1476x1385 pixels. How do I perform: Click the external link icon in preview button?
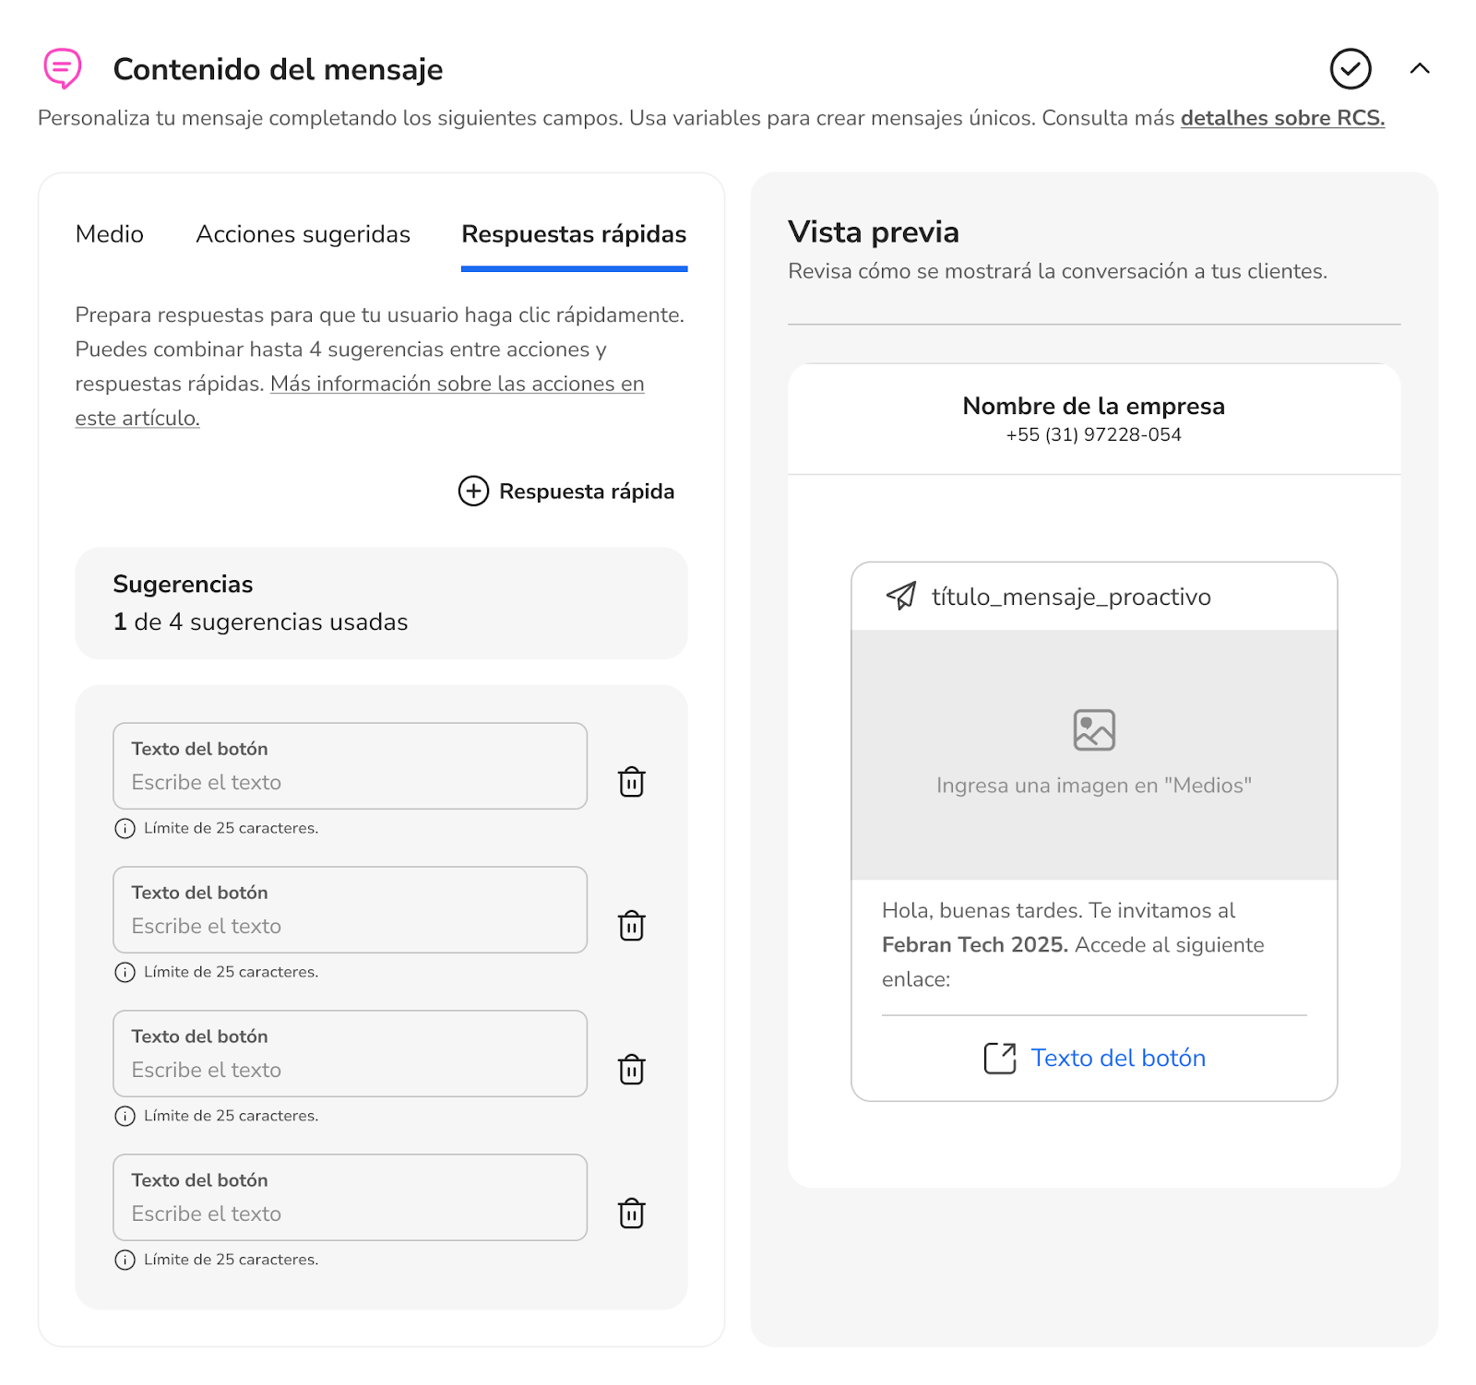click(x=1000, y=1059)
